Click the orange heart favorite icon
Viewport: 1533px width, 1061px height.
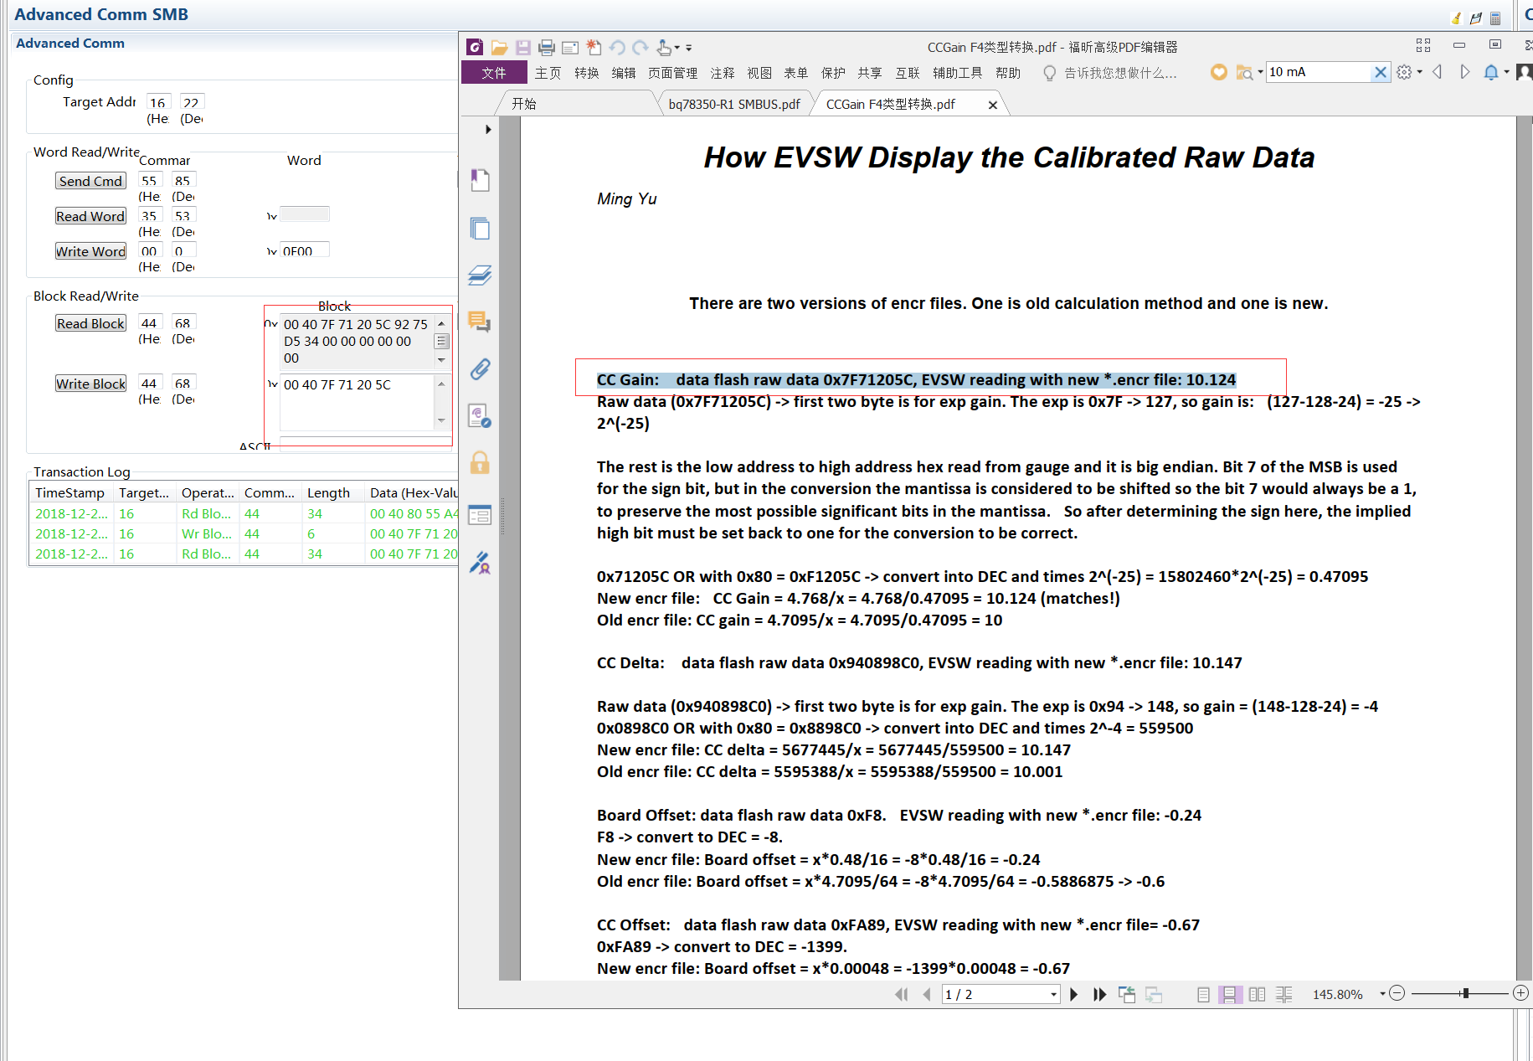coord(1219,73)
